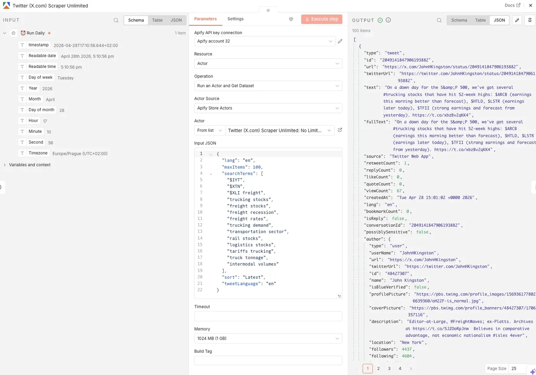Click the type icon beside timestamp

tap(22, 45)
